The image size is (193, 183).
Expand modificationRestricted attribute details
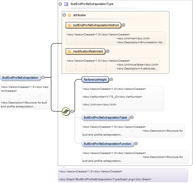click(108, 51)
